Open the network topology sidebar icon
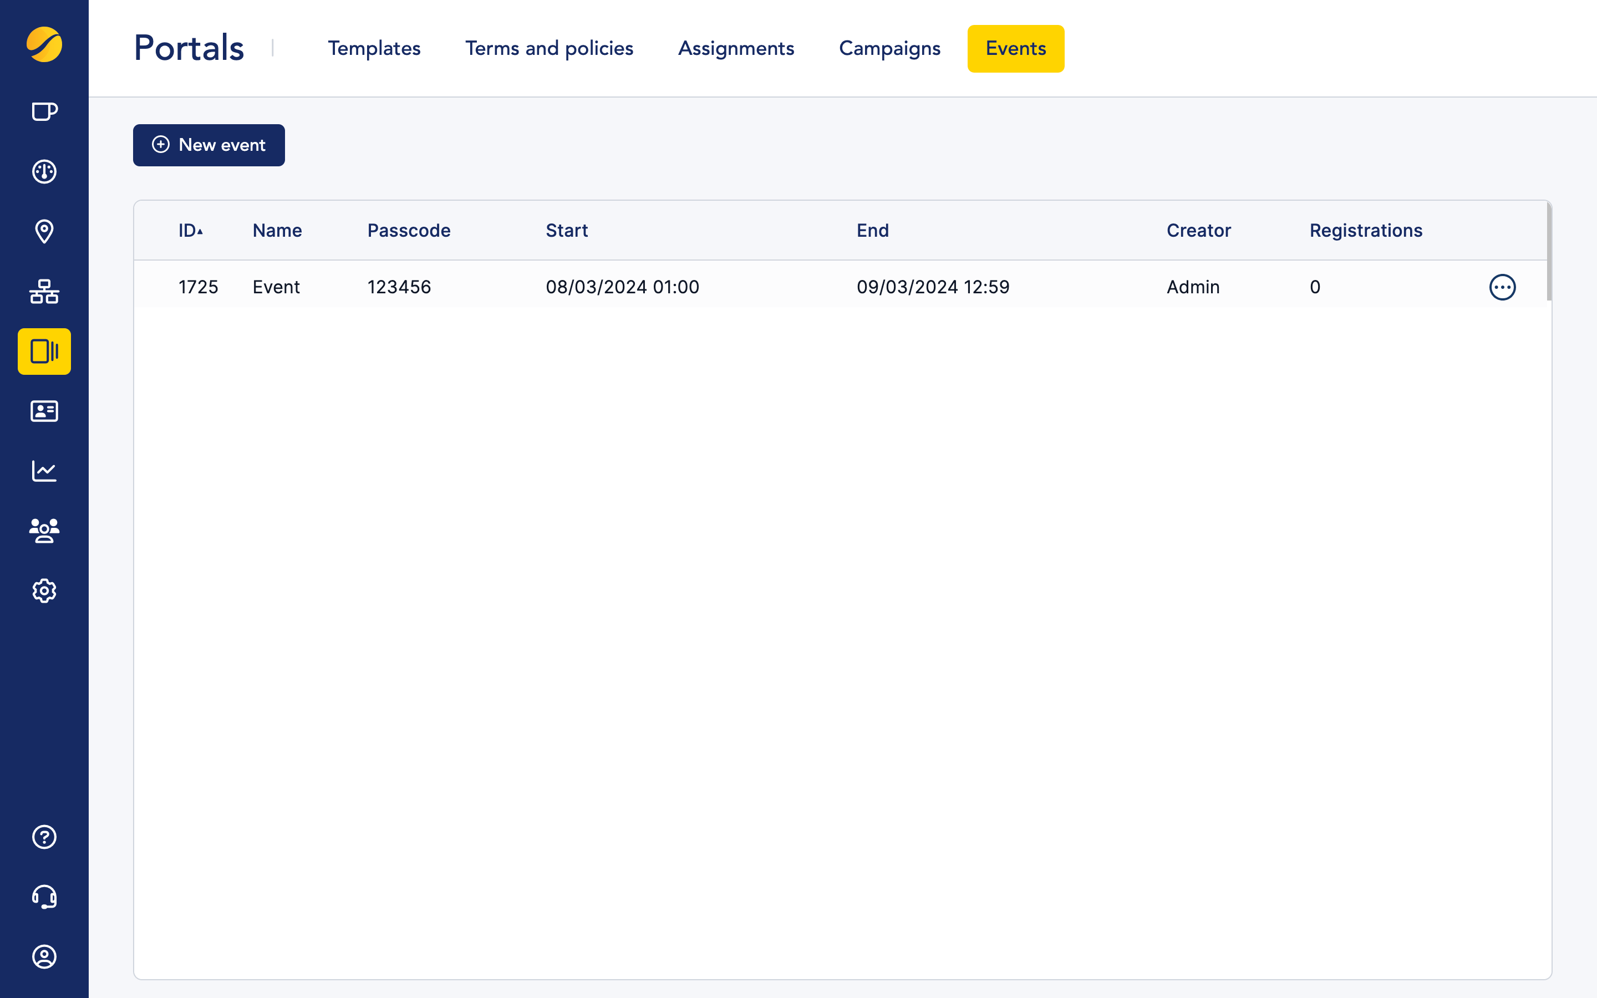This screenshot has width=1597, height=998. point(44,292)
